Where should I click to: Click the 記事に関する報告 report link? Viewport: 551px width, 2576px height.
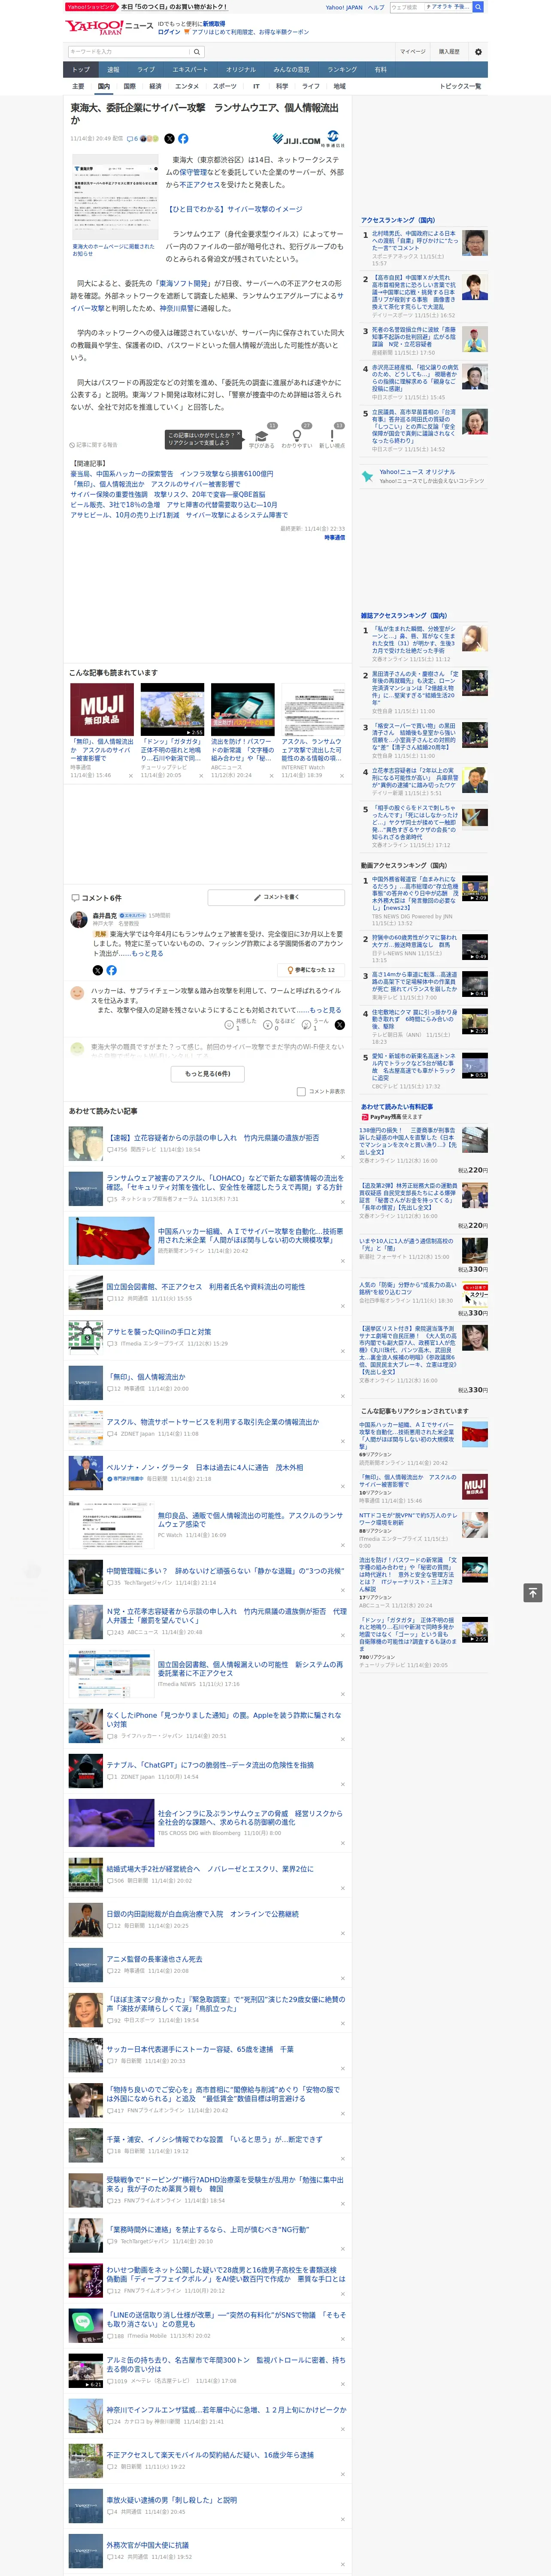click(x=94, y=445)
